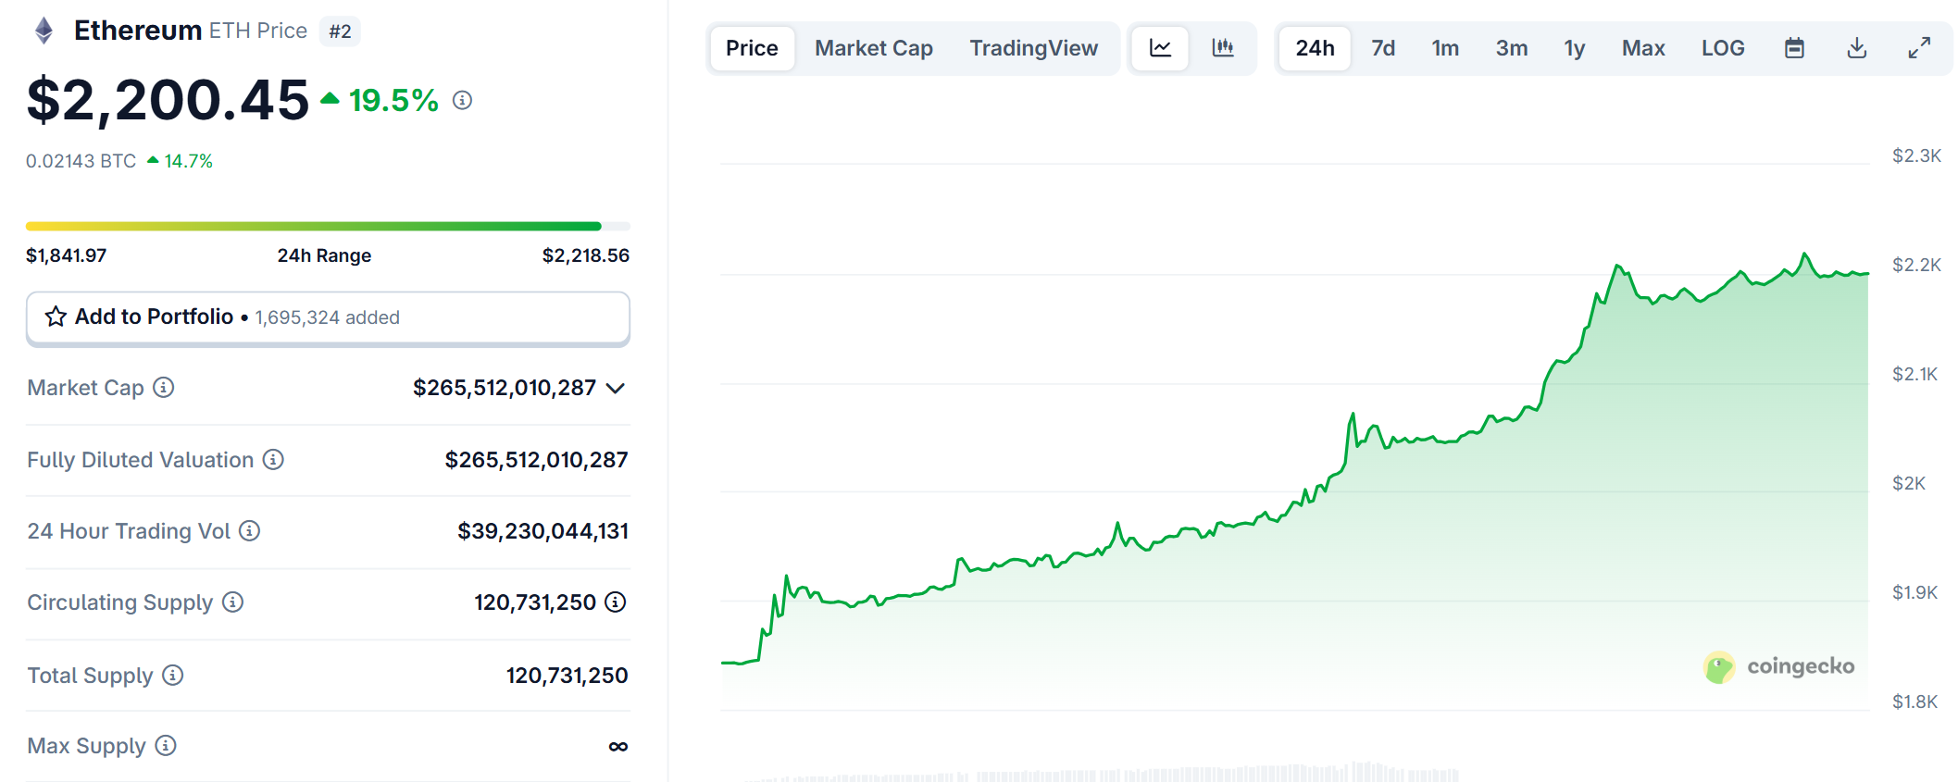Click the star icon in Add to Portfolio
This screenshot has height=782, width=1958.
[x=56, y=317]
